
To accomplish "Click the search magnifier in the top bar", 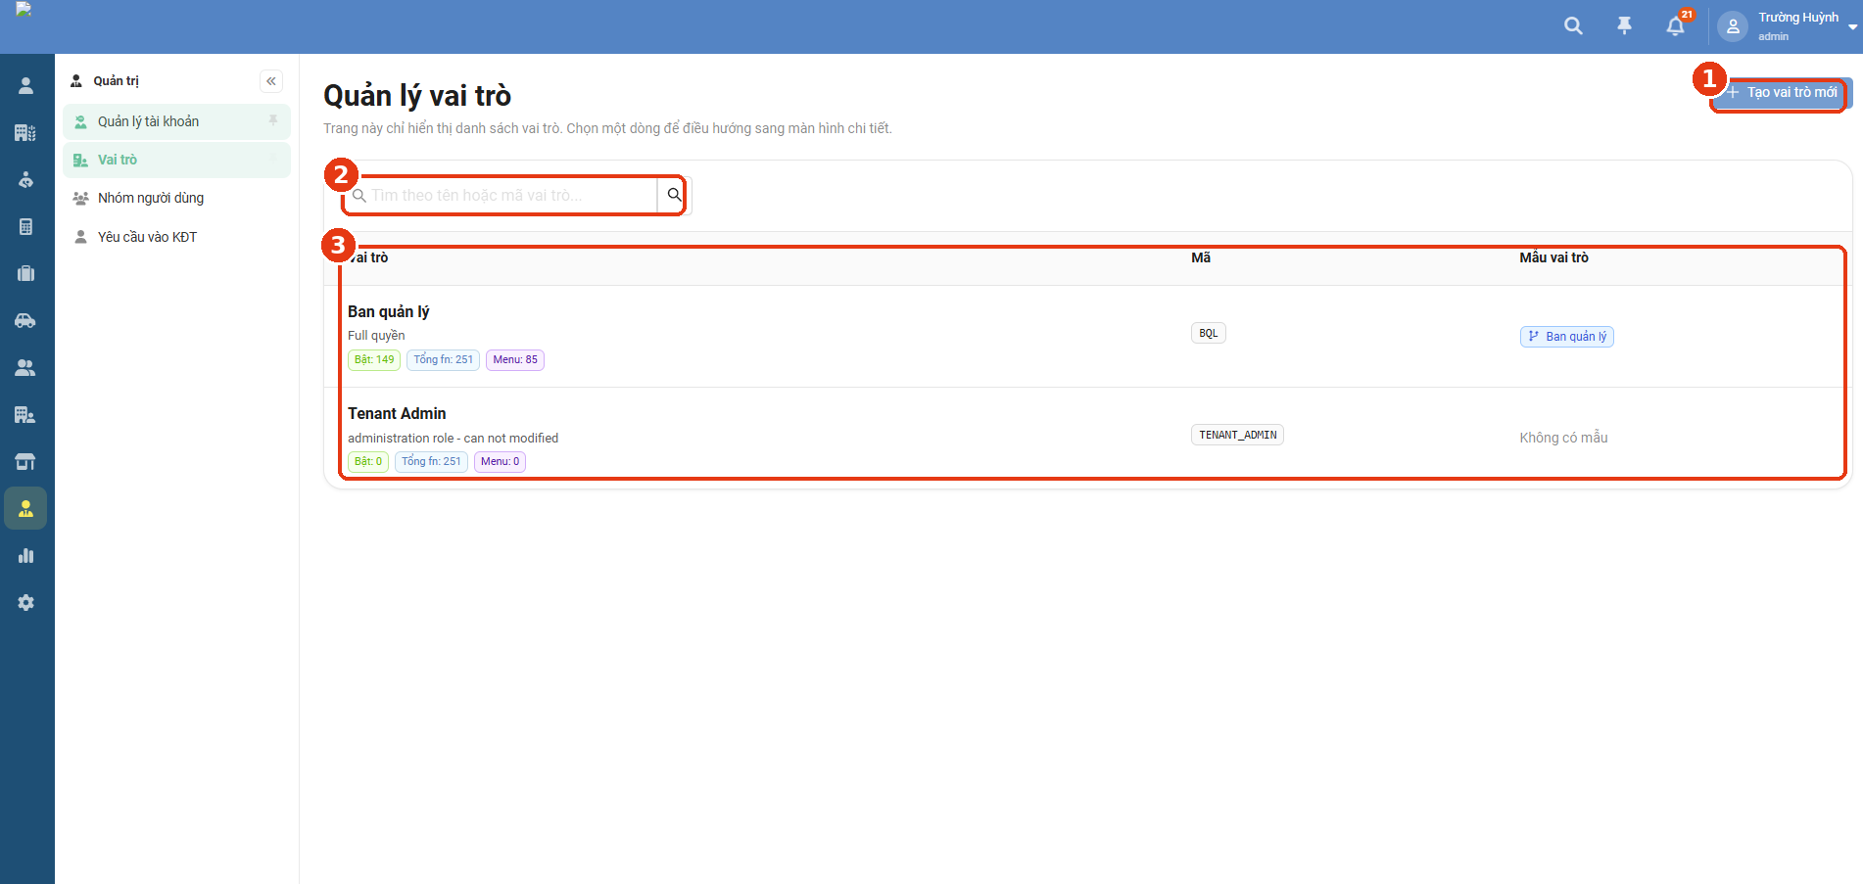I will (1573, 26).
